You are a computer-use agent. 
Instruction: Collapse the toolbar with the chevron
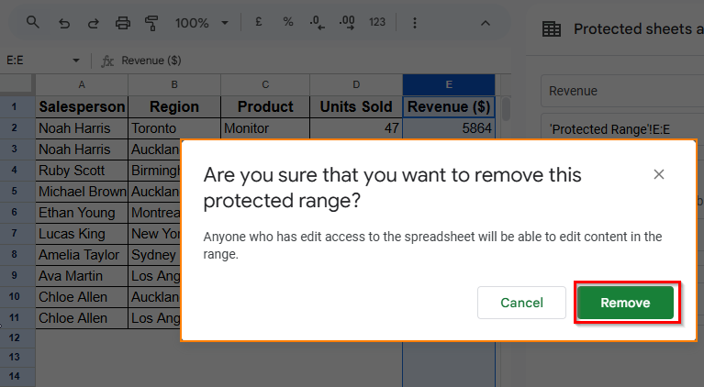(486, 22)
